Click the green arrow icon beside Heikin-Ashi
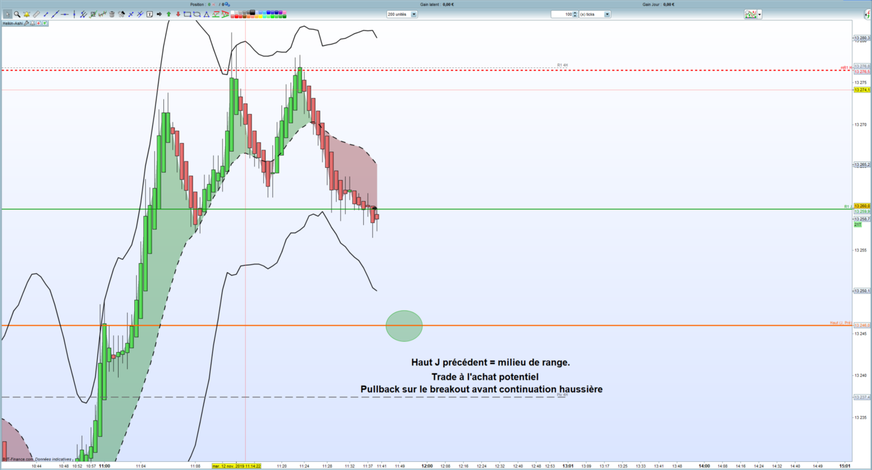 click(x=45, y=24)
